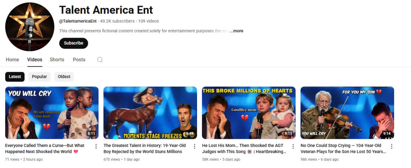Select the Oldest sort chip
The height and width of the screenshot is (168, 411).
coord(64,77)
